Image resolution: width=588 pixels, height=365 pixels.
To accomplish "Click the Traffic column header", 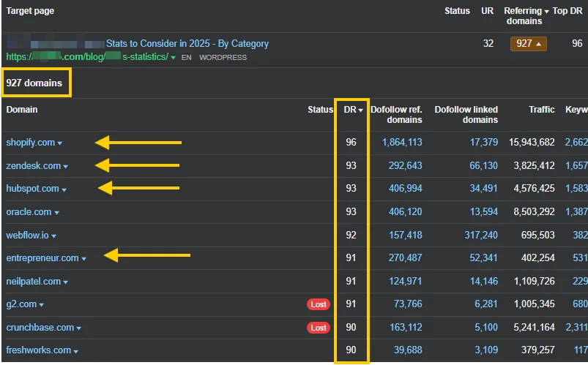I will (541, 110).
